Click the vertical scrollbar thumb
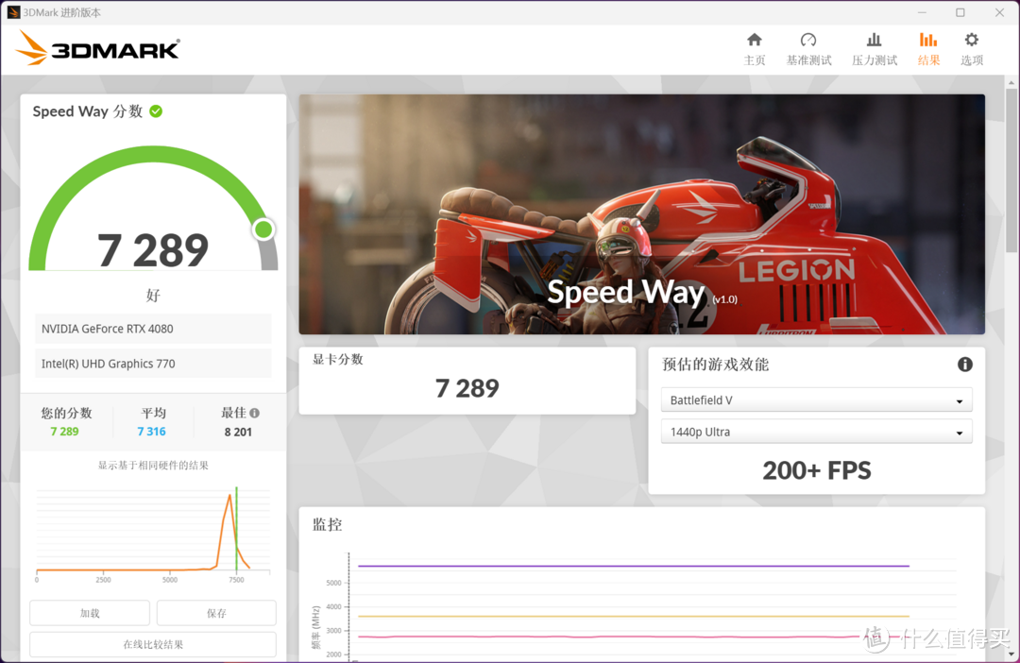Image resolution: width=1020 pixels, height=663 pixels. [x=1011, y=170]
